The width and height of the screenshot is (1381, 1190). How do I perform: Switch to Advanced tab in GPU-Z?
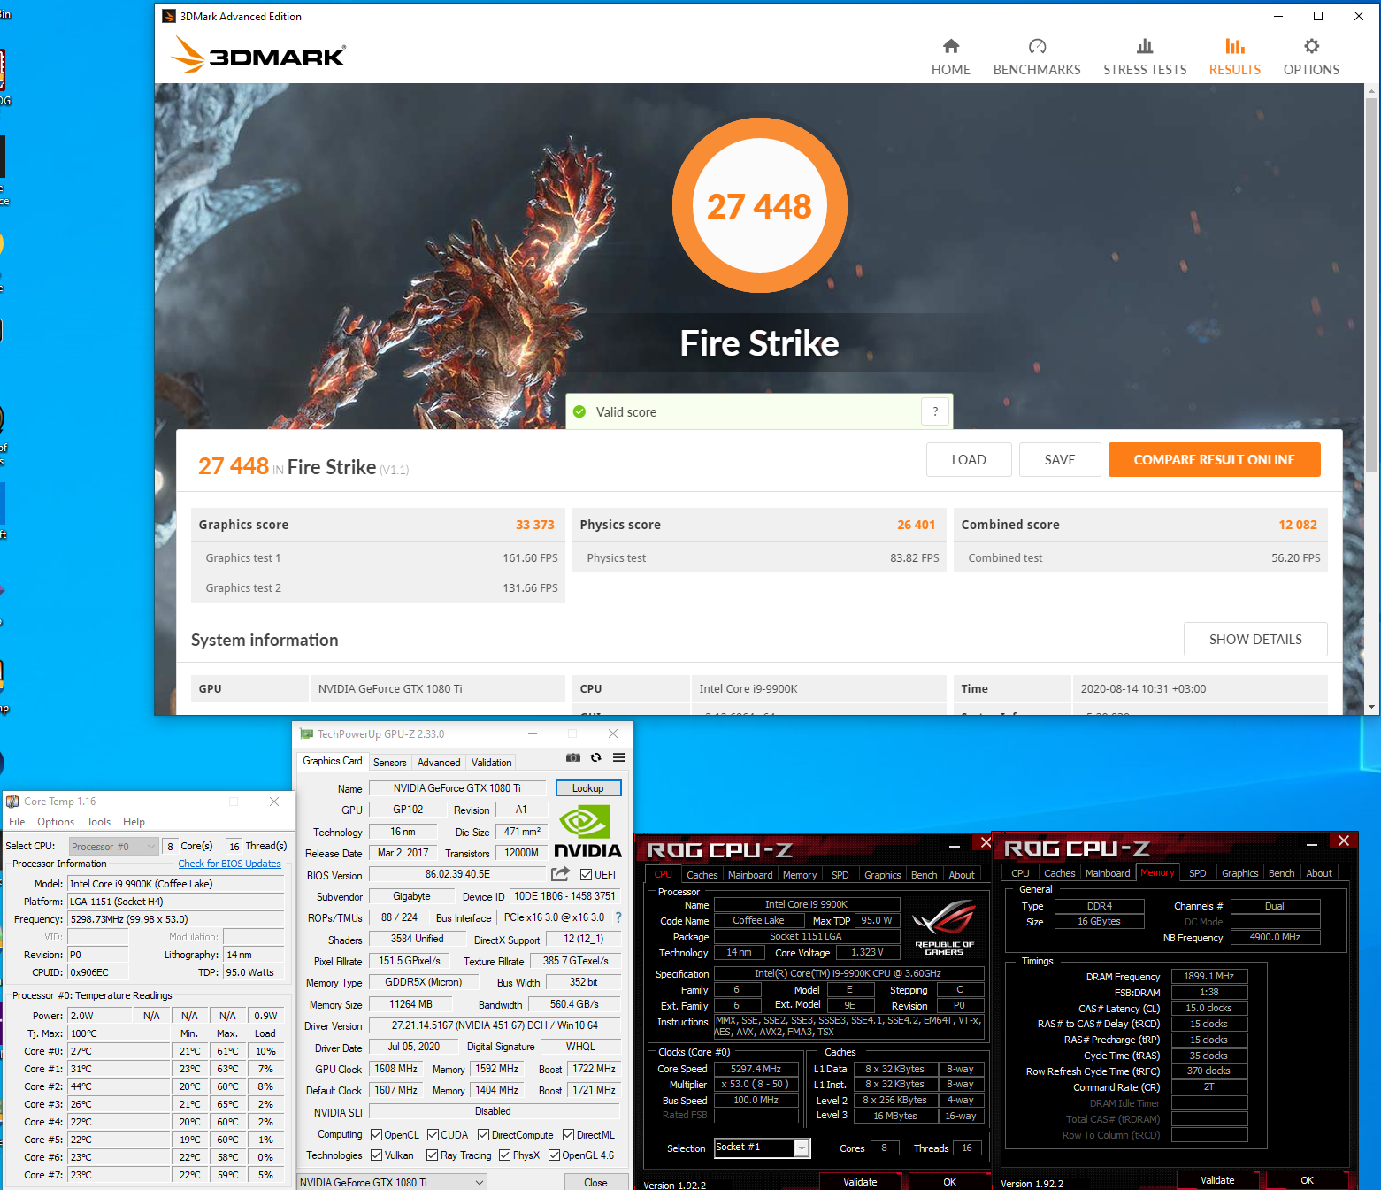click(x=439, y=763)
